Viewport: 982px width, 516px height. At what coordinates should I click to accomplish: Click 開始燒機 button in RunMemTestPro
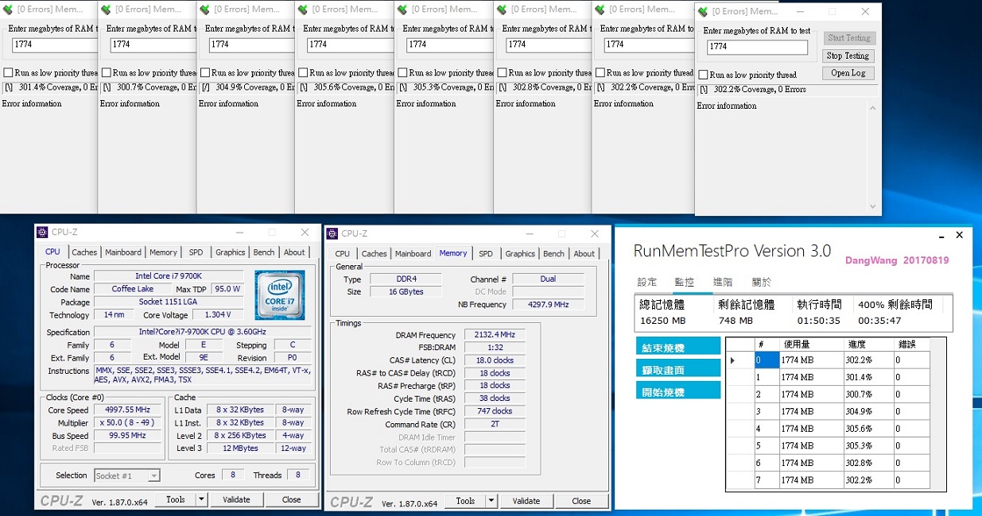(678, 391)
